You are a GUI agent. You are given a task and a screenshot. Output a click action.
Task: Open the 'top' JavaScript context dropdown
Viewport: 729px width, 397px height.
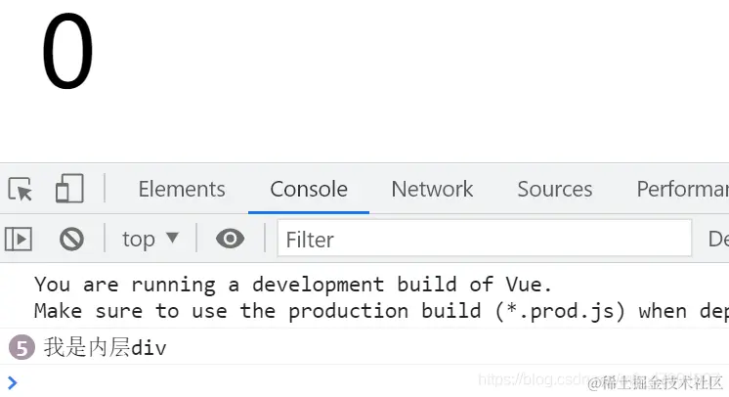coord(150,239)
